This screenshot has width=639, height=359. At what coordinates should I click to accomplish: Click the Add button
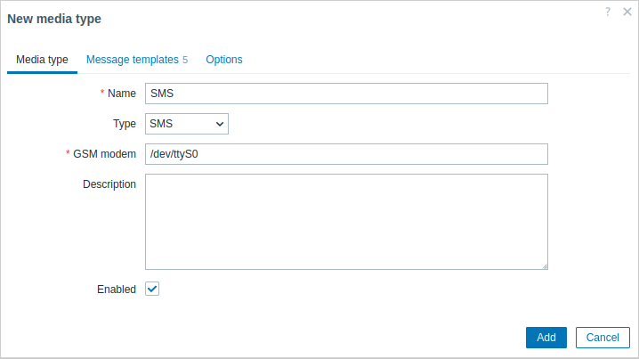coord(546,338)
